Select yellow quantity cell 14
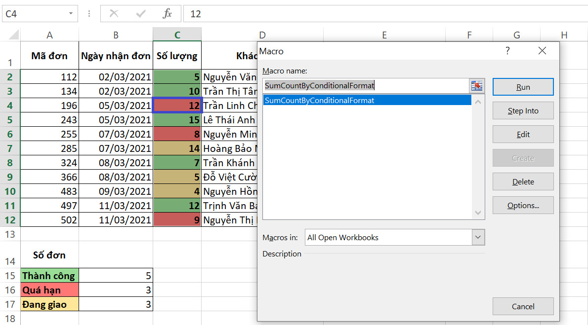This screenshot has height=325, width=588. (177, 148)
